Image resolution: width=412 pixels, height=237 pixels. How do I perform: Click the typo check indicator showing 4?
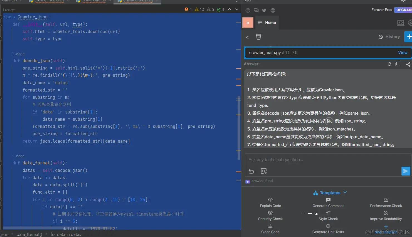coord(220,9)
